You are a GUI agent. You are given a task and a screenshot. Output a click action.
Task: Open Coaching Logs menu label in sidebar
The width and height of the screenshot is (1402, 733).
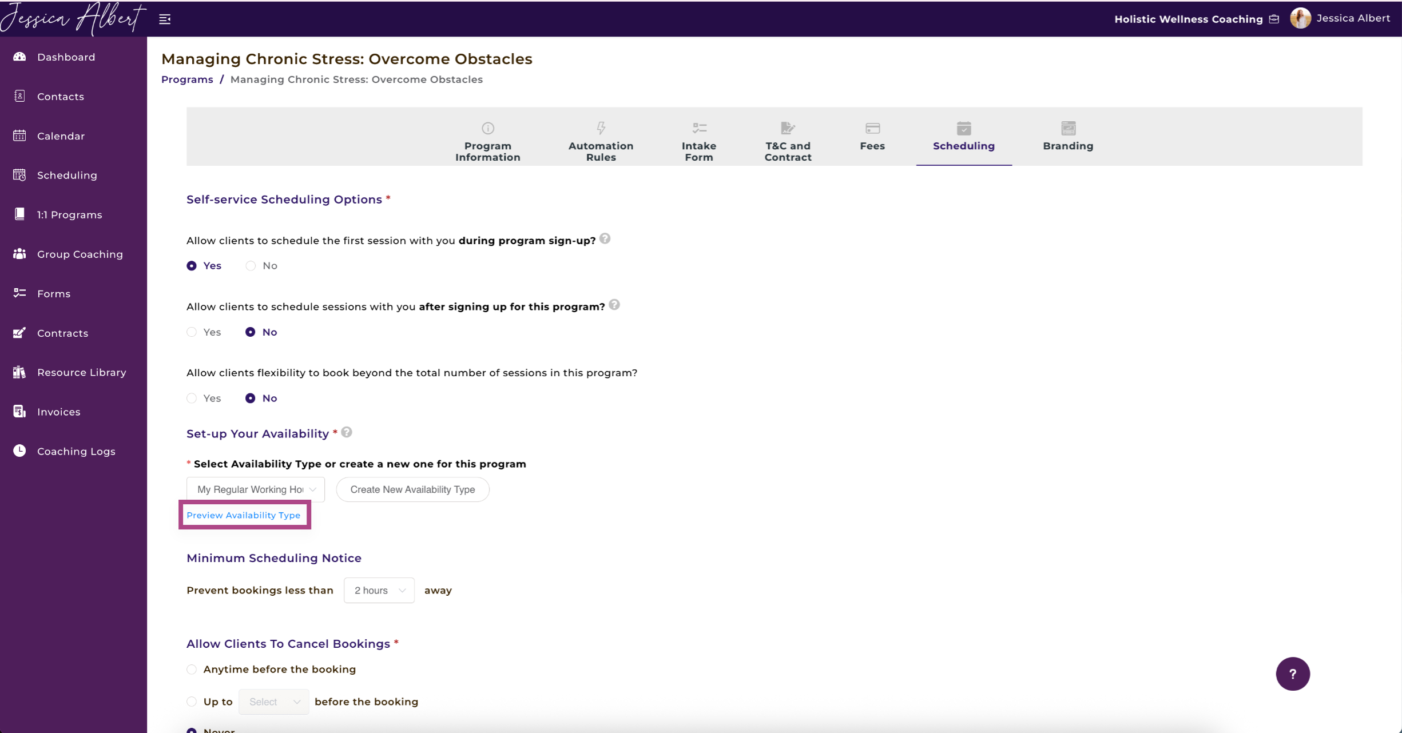[76, 451]
